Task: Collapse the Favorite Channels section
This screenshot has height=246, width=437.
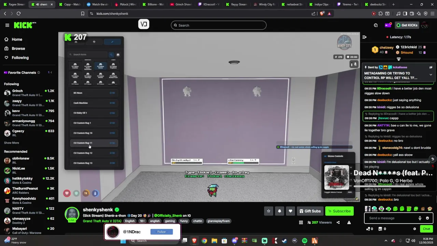Action: (x=51, y=72)
